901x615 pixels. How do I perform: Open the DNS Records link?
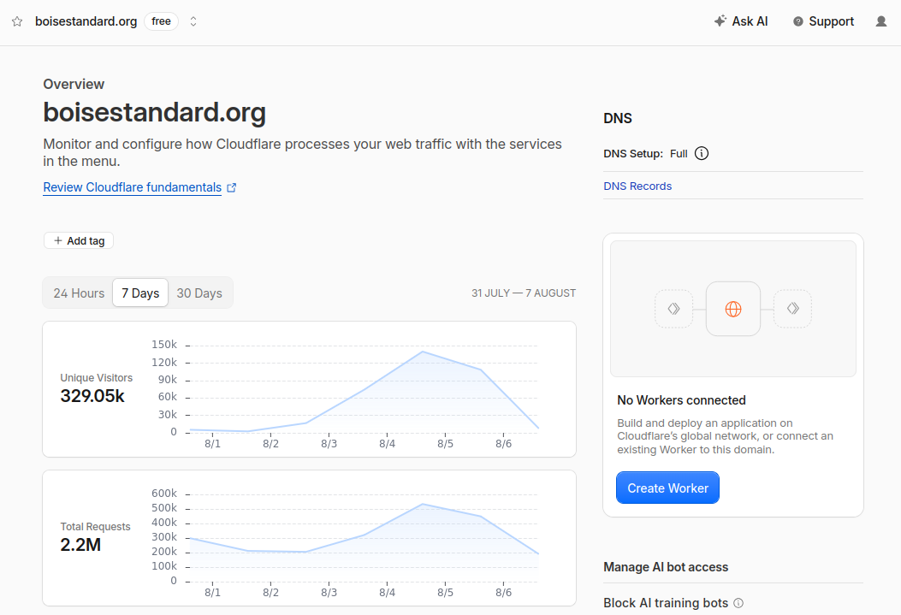[637, 186]
